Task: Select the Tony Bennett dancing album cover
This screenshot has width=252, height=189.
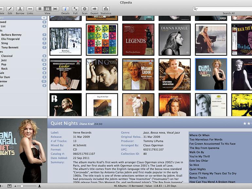Action: (138, 105)
